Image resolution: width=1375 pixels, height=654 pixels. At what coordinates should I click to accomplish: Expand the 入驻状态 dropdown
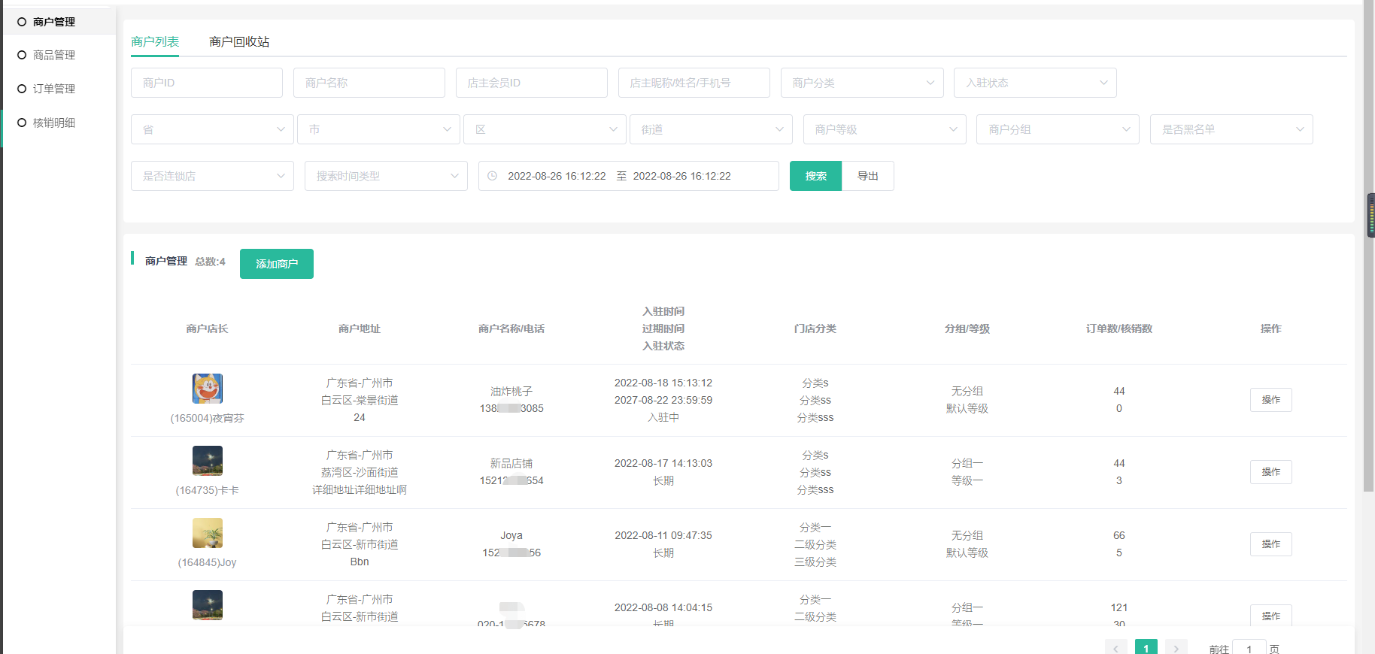1034,83
